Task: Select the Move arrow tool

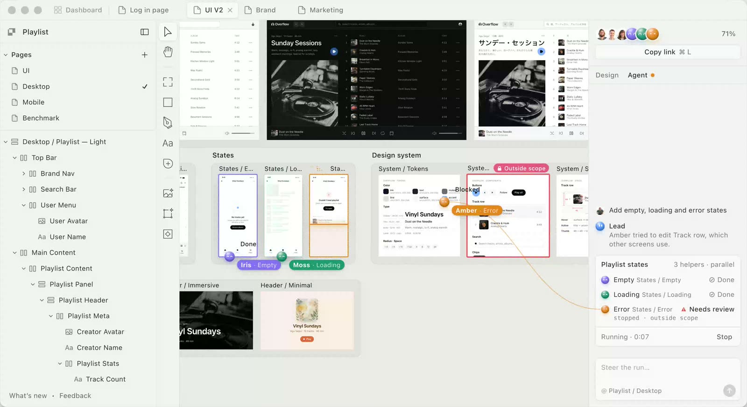Action: (168, 32)
